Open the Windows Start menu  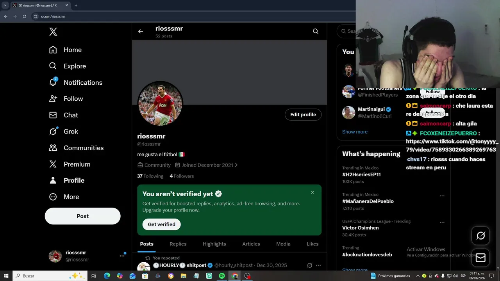pos(6,276)
